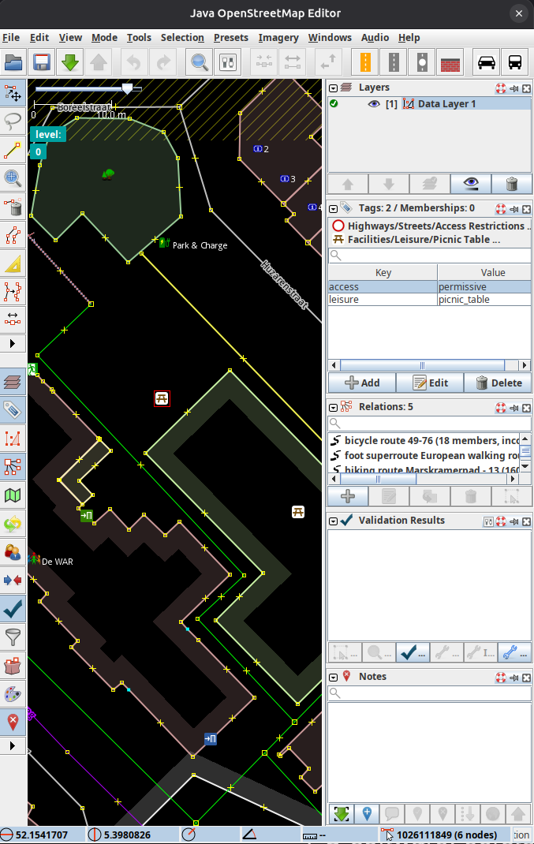Toggle the Validation results sidebar button
The width and height of the screenshot is (534, 844).
[x=13, y=607]
